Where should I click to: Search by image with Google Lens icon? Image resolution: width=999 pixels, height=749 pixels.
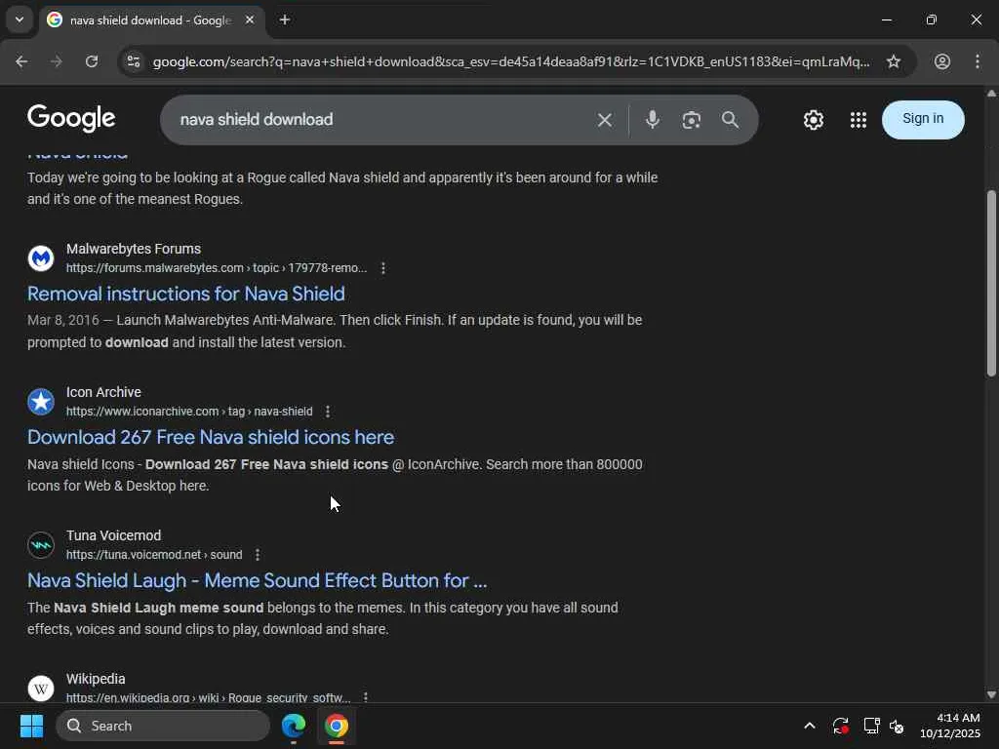(692, 120)
